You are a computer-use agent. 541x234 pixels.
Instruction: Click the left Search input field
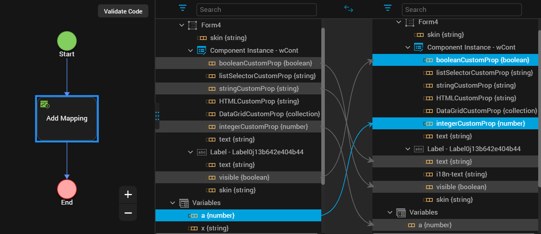click(x=256, y=10)
